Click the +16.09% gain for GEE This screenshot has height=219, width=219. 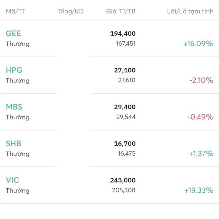pos(198,44)
